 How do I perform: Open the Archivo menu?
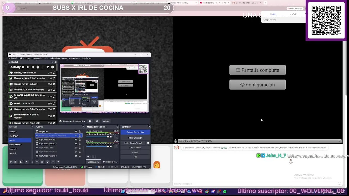(13, 58)
